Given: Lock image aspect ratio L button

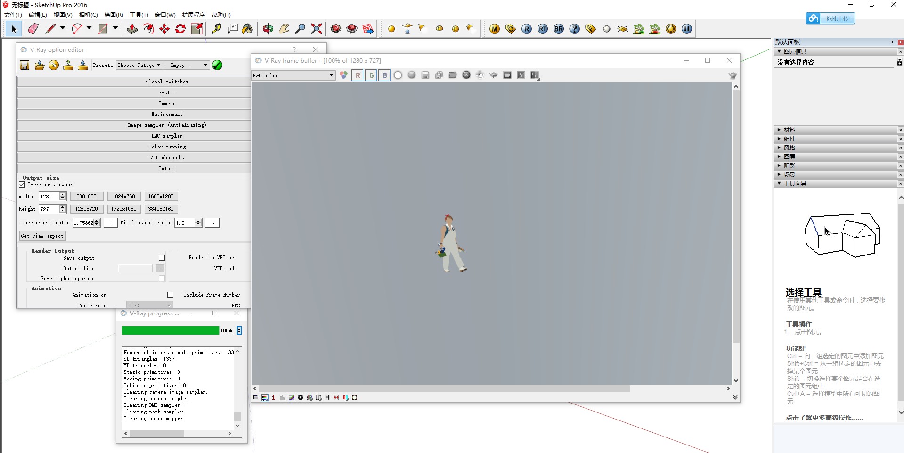Looking at the screenshot, I should click(x=111, y=222).
